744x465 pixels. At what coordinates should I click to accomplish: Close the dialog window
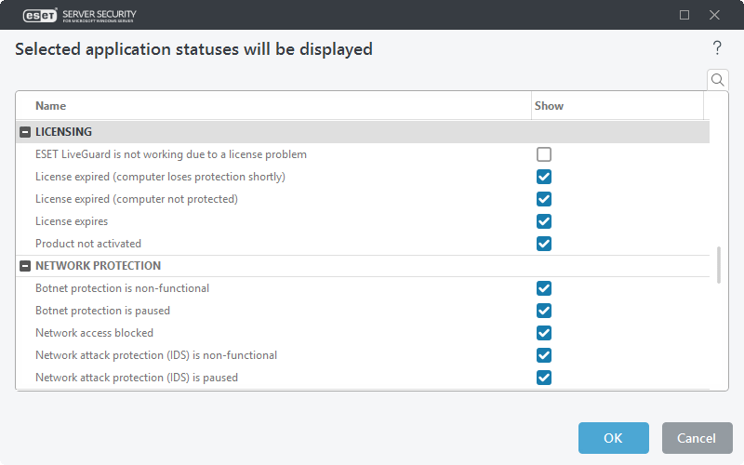tap(714, 15)
